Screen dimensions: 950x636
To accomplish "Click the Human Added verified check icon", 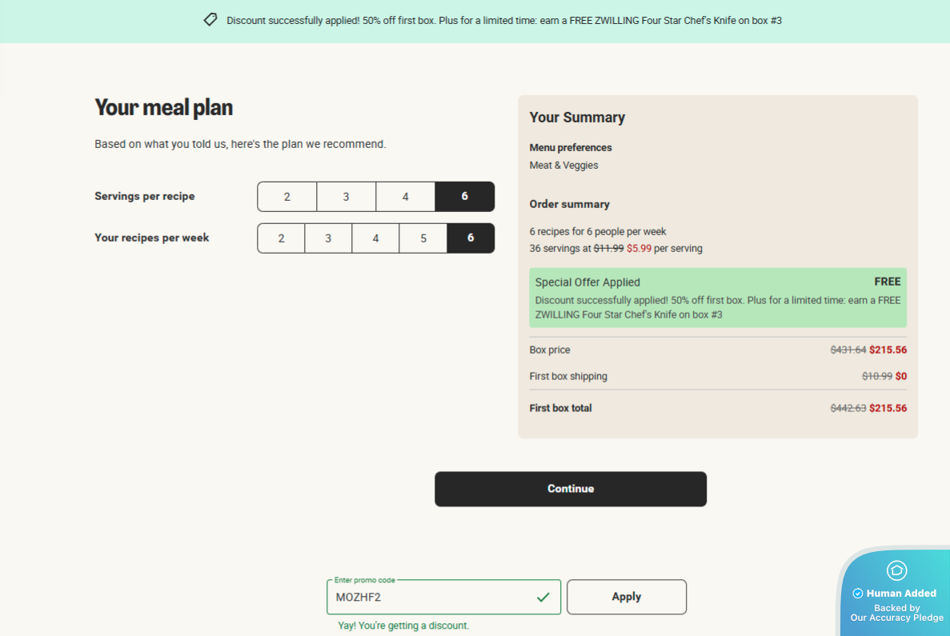I will (857, 594).
